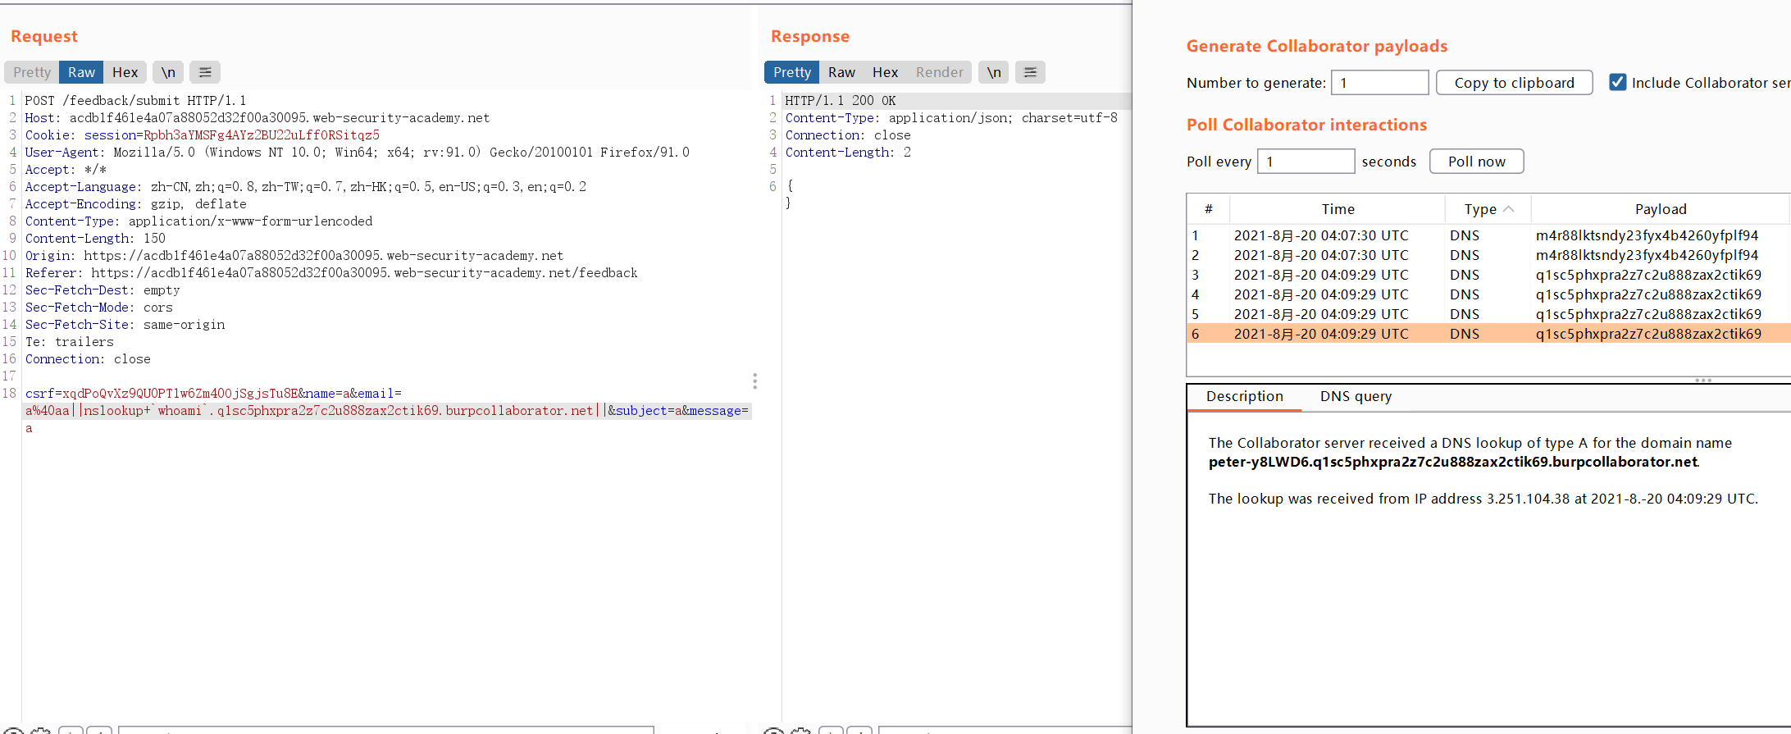The width and height of the screenshot is (1791, 734).
Task: Click the 'POST /feedback/submit HTTP/1.1' request line
Action: pos(135,101)
